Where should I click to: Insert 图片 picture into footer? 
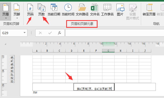[x=120, y=10]
